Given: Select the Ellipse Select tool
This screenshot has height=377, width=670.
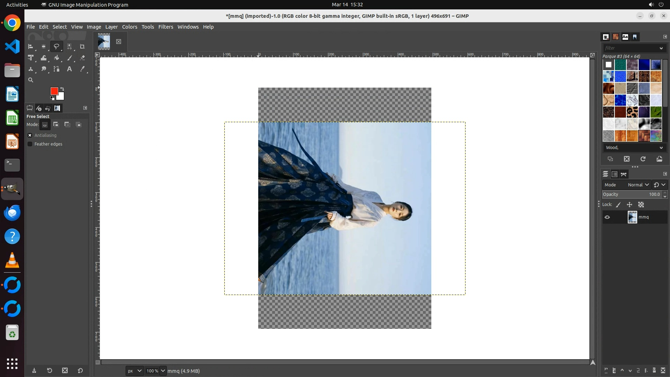Looking at the screenshot, I should [44, 46].
